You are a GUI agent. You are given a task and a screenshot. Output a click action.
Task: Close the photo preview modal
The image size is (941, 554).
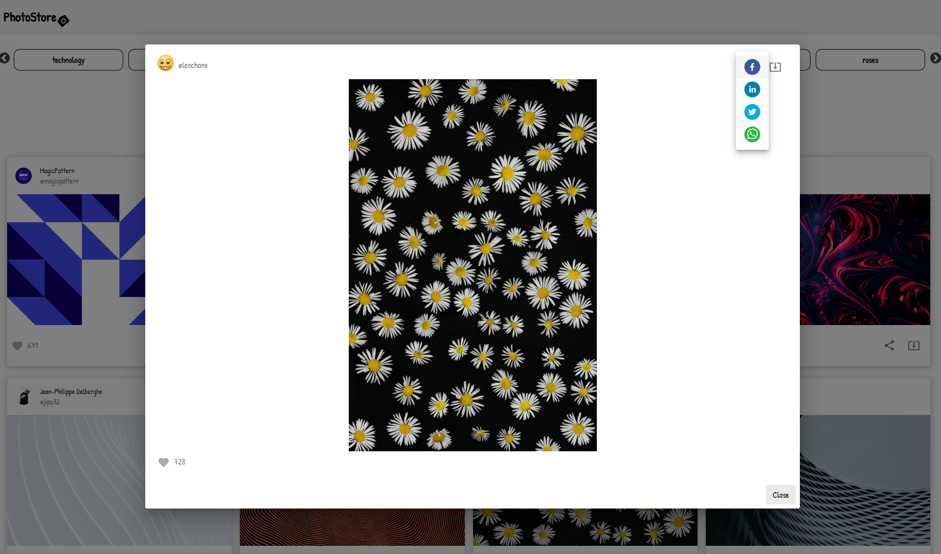point(780,495)
